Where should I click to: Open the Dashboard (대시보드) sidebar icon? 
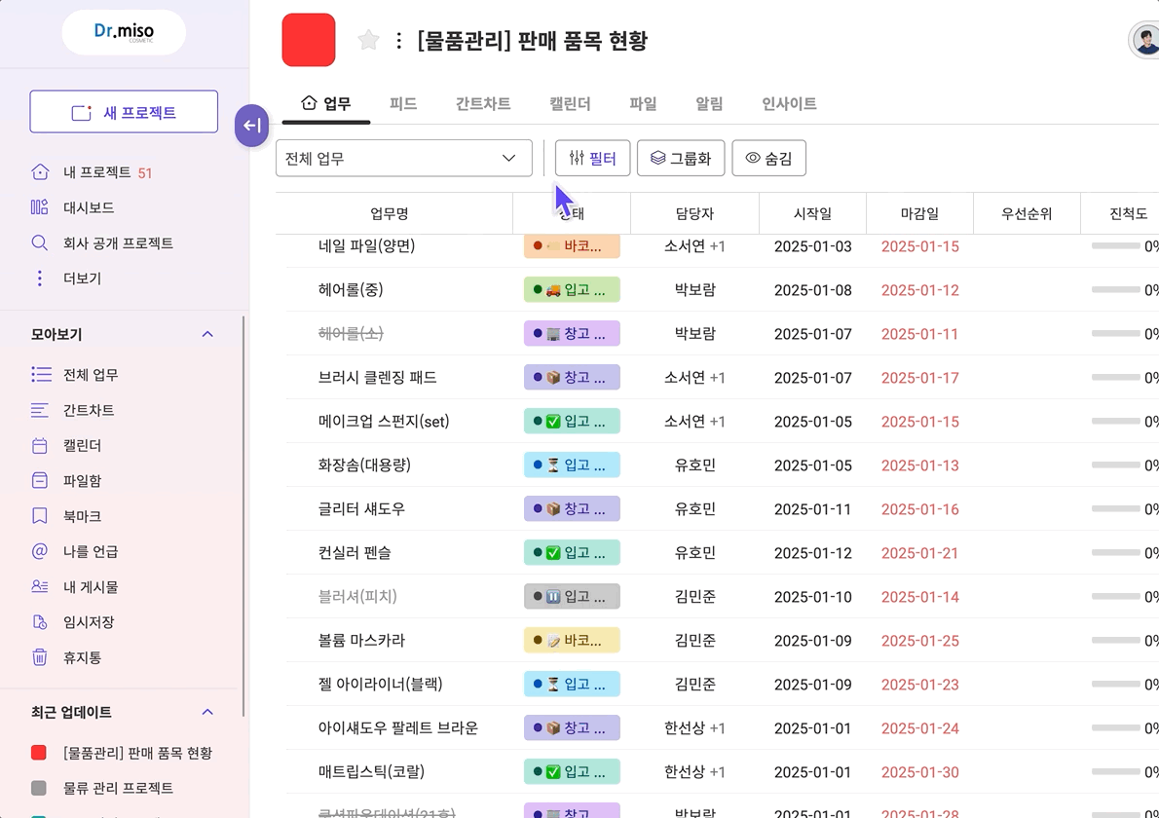(x=40, y=207)
